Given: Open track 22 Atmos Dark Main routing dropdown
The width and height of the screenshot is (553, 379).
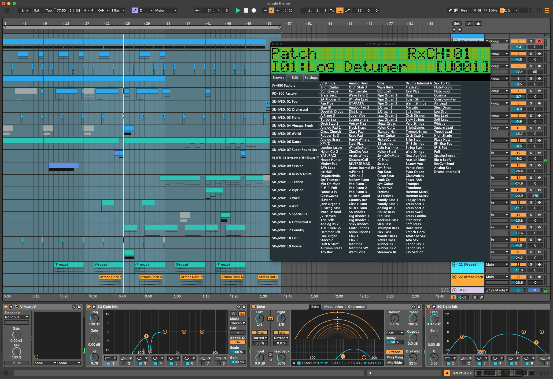Looking at the screenshot, I should click(497, 277).
